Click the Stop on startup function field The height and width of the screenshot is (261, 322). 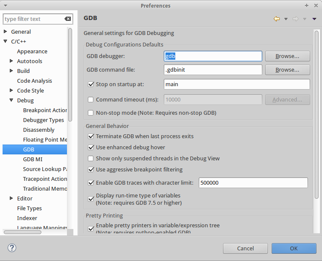(x=237, y=84)
